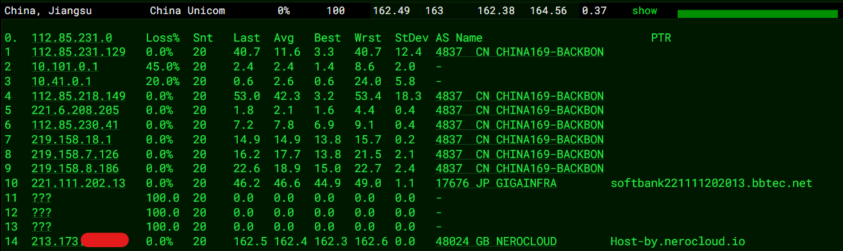Open AS 4837 CHINA169-BACKBON link in hop 5
Image resolution: width=843 pixels, height=251 pixels.
click(519, 110)
